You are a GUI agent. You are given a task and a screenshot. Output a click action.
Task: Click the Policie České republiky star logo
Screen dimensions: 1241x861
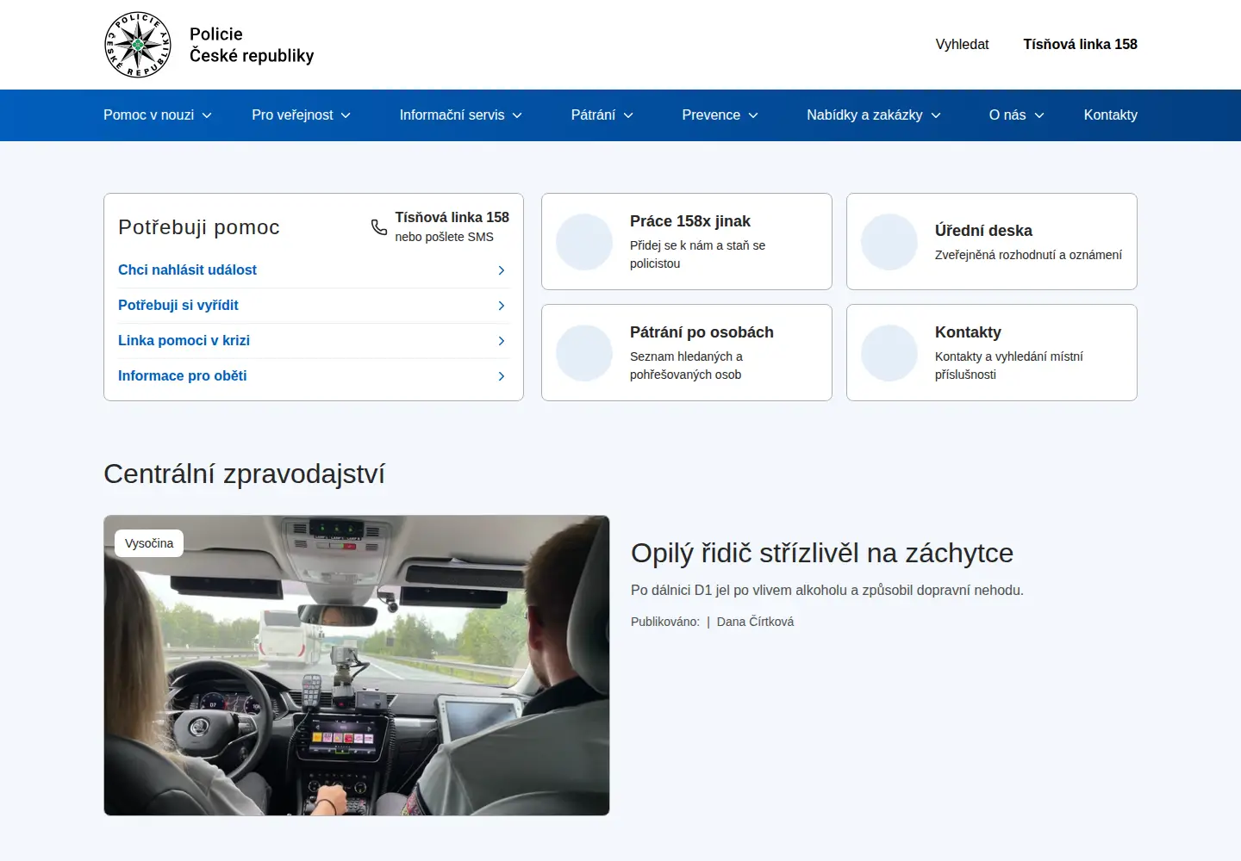138,45
